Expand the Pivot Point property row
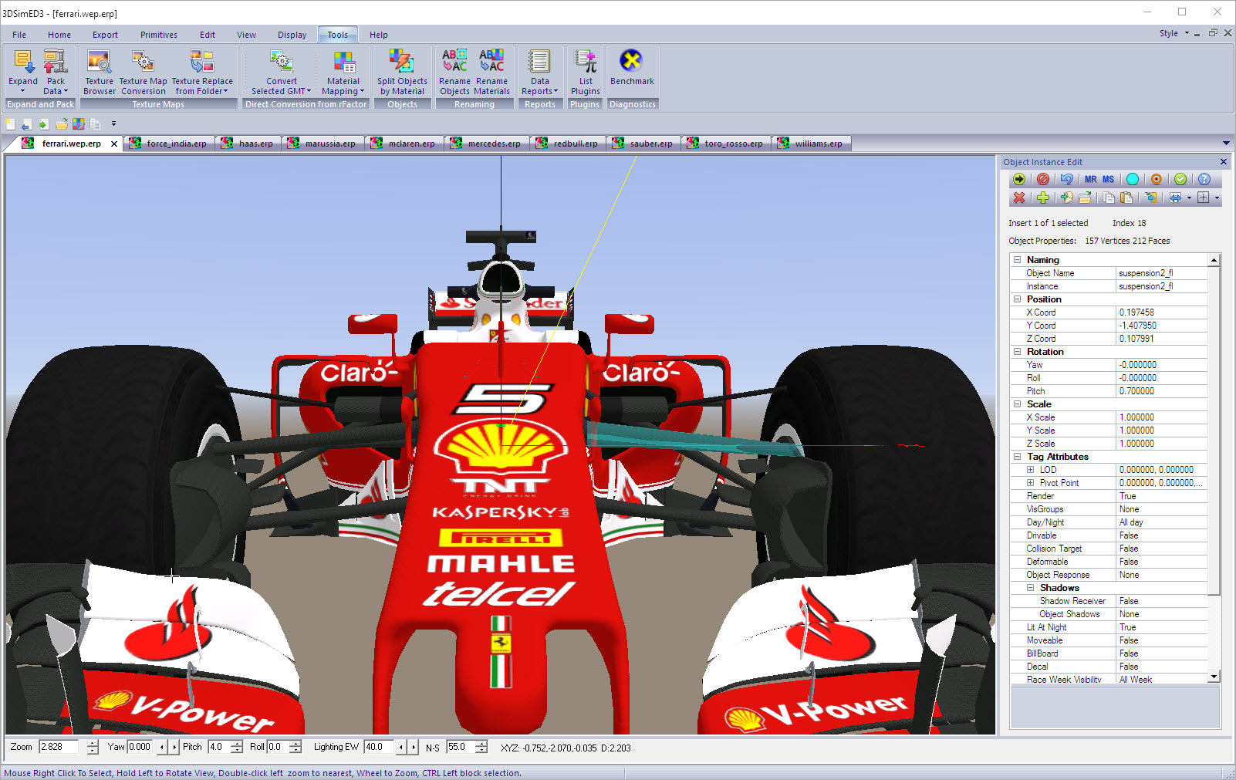 [x=1030, y=483]
